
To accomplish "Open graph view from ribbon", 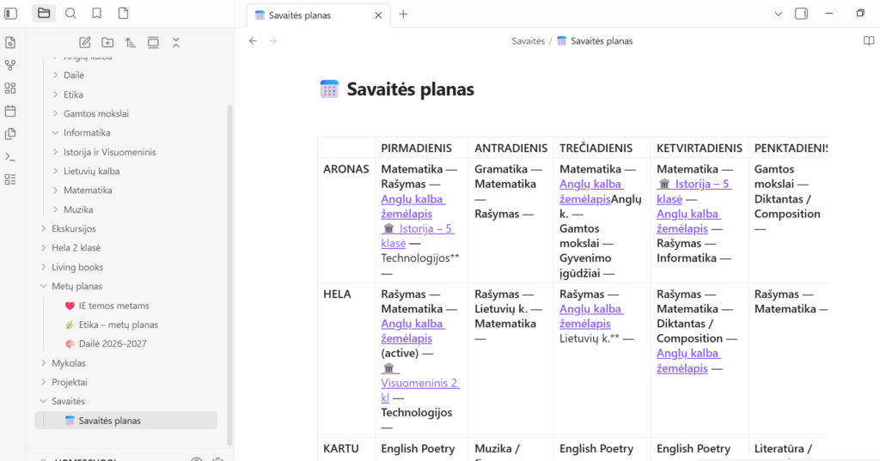I will click(10, 65).
